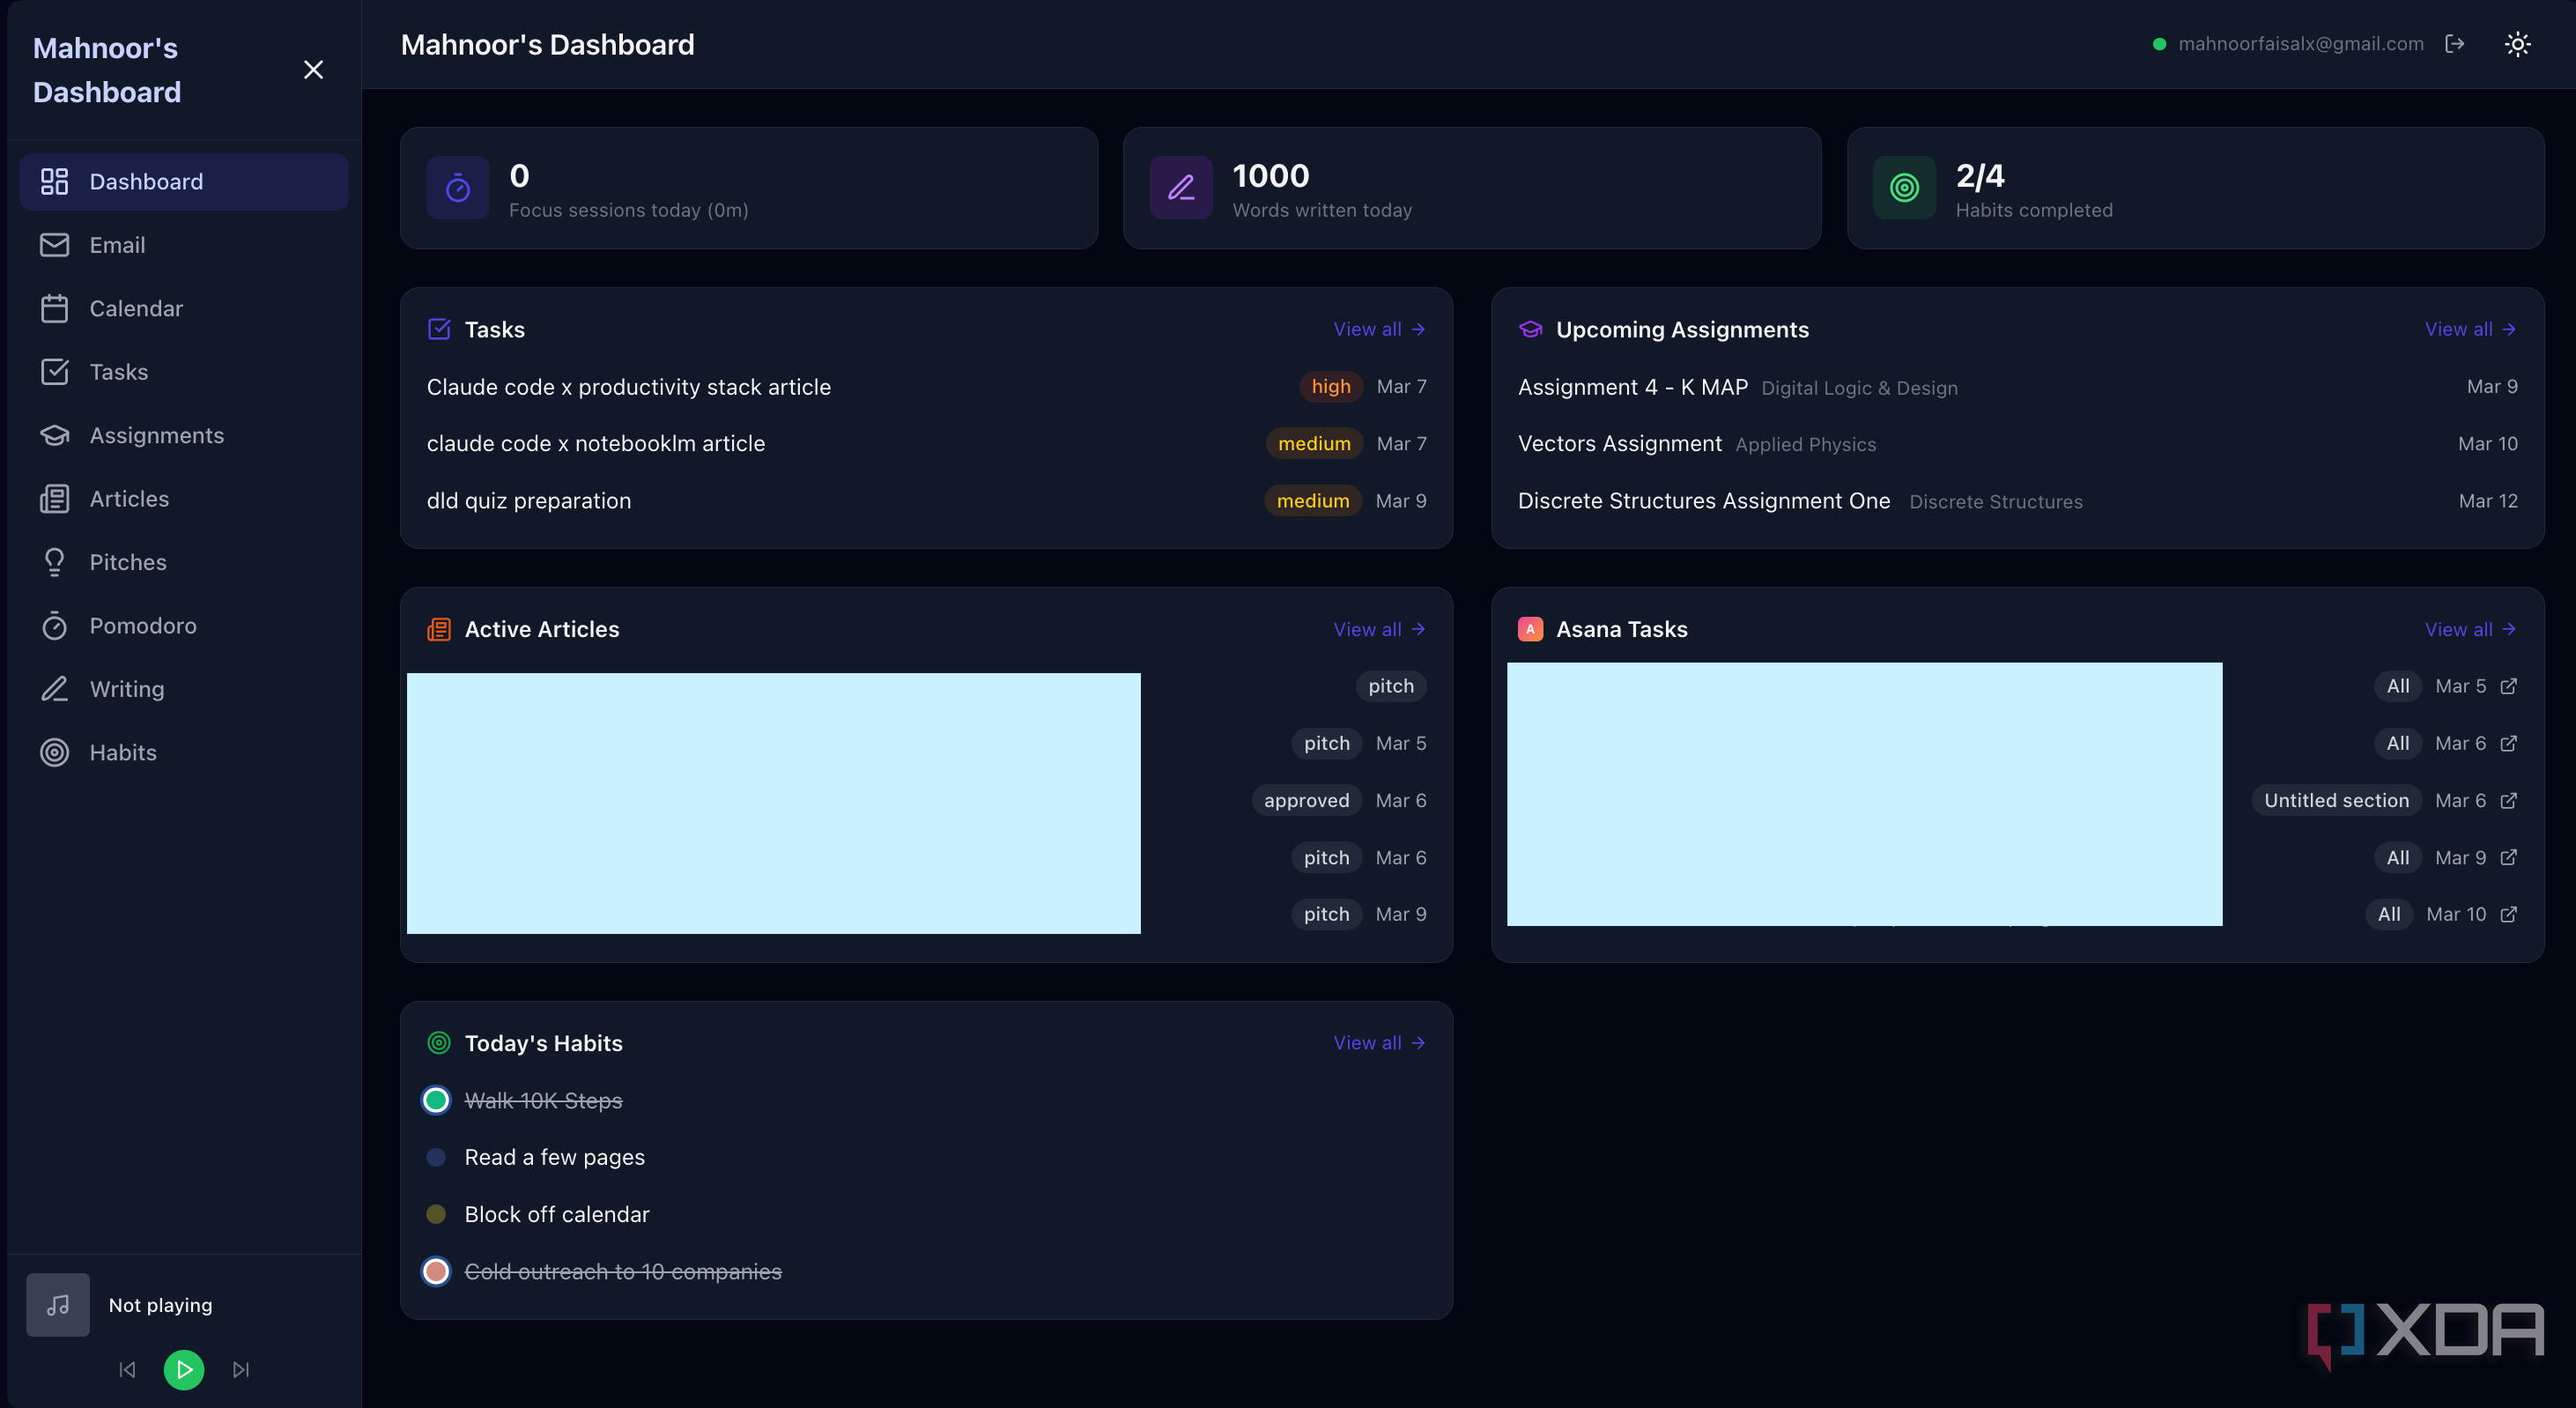This screenshot has width=2576, height=1408.
Task: Open external link of Mar 10 Asana task
Action: click(x=2508, y=914)
